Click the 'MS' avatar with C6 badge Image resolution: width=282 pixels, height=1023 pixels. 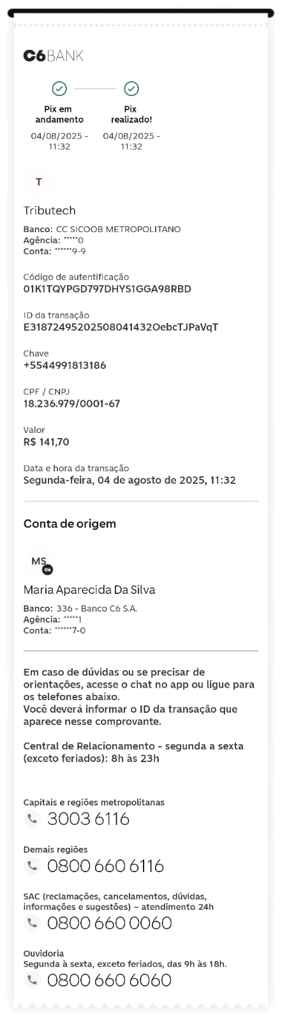[40, 562]
